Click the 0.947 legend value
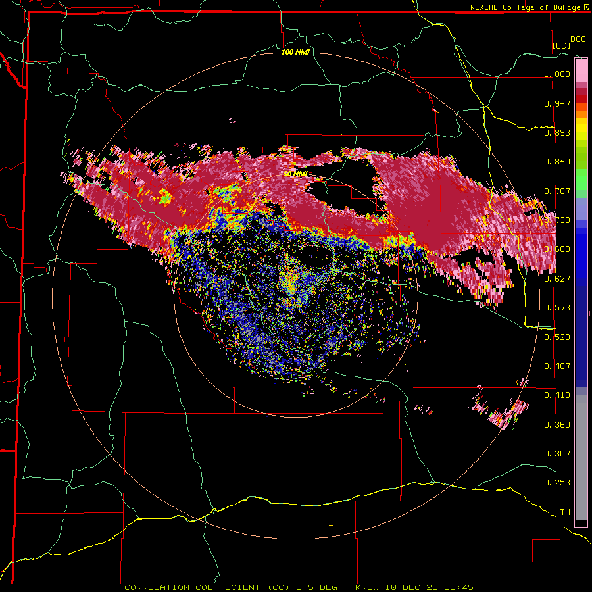 557,103
